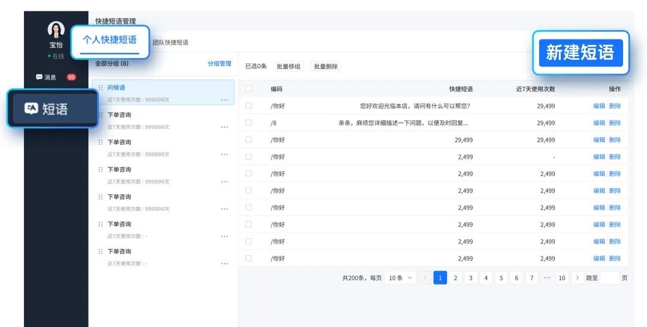The width and height of the screenshot is (647, 327).
Task: Delete the 您好欢迎光临本店 phrase row
Action: (615, 106)
